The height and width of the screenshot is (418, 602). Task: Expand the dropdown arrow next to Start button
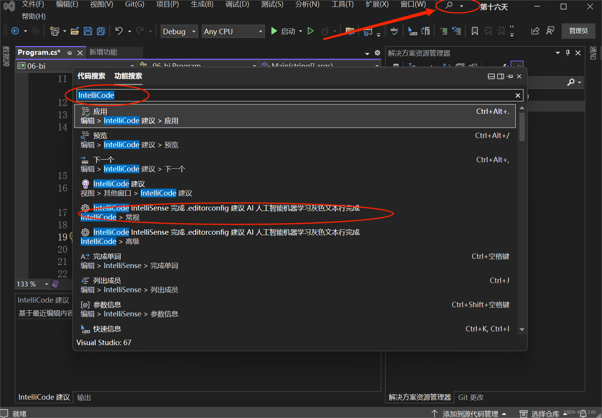300,31
